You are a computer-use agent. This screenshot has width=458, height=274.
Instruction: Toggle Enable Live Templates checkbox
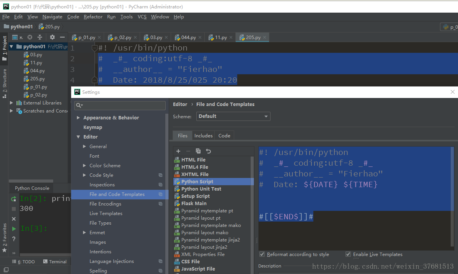pos(348,254)
